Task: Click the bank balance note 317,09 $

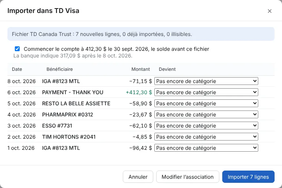Action: tap(73, 56)
